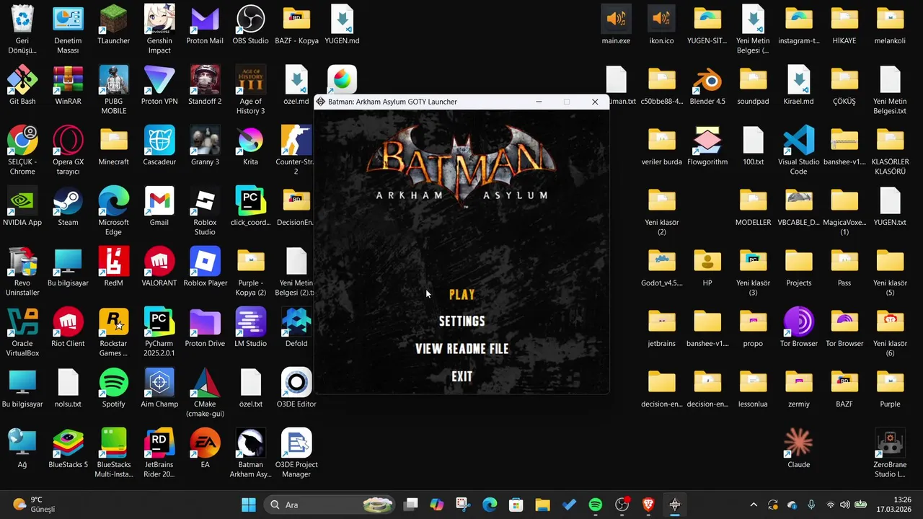Select the OBS Studio desktop icon
Viewport: 923px width, 519px height.
[x=250, y=25]
